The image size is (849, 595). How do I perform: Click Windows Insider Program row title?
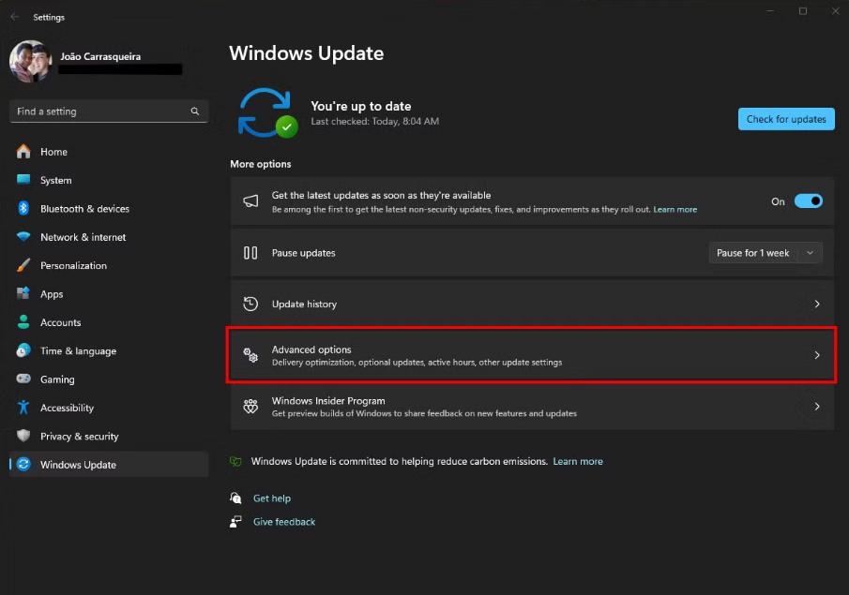click(328, 401)
